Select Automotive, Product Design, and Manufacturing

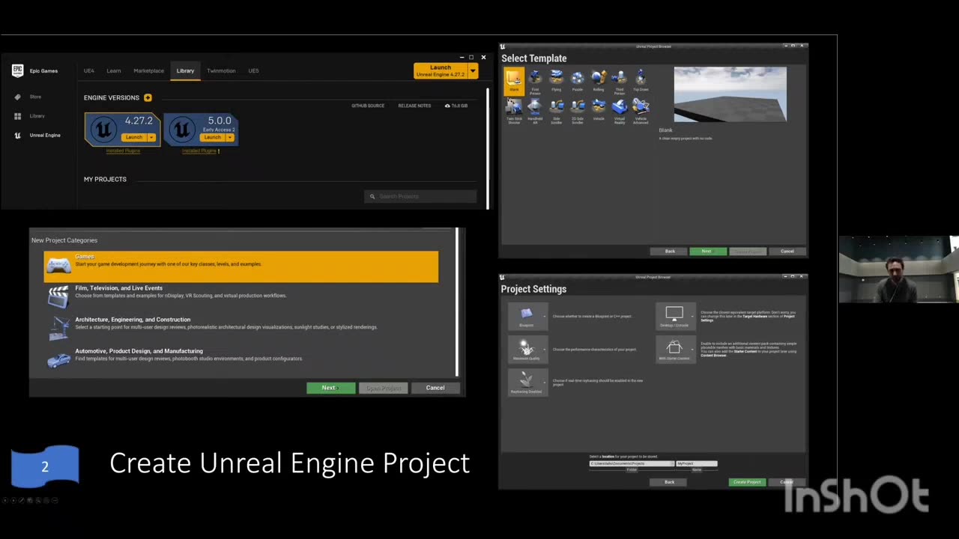pos(241,360)
